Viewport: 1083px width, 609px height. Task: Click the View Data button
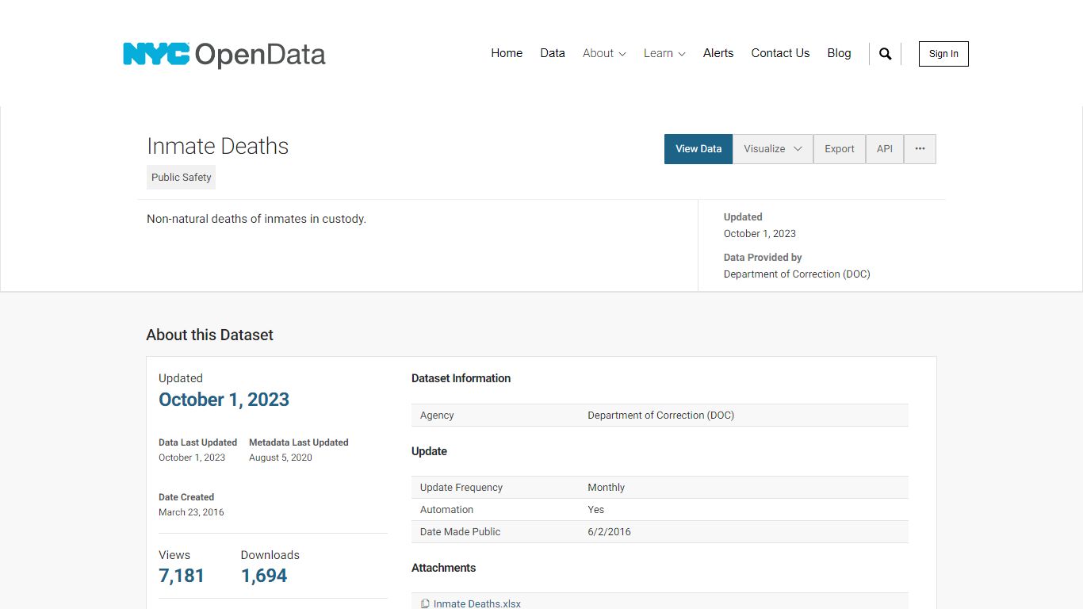698,149
